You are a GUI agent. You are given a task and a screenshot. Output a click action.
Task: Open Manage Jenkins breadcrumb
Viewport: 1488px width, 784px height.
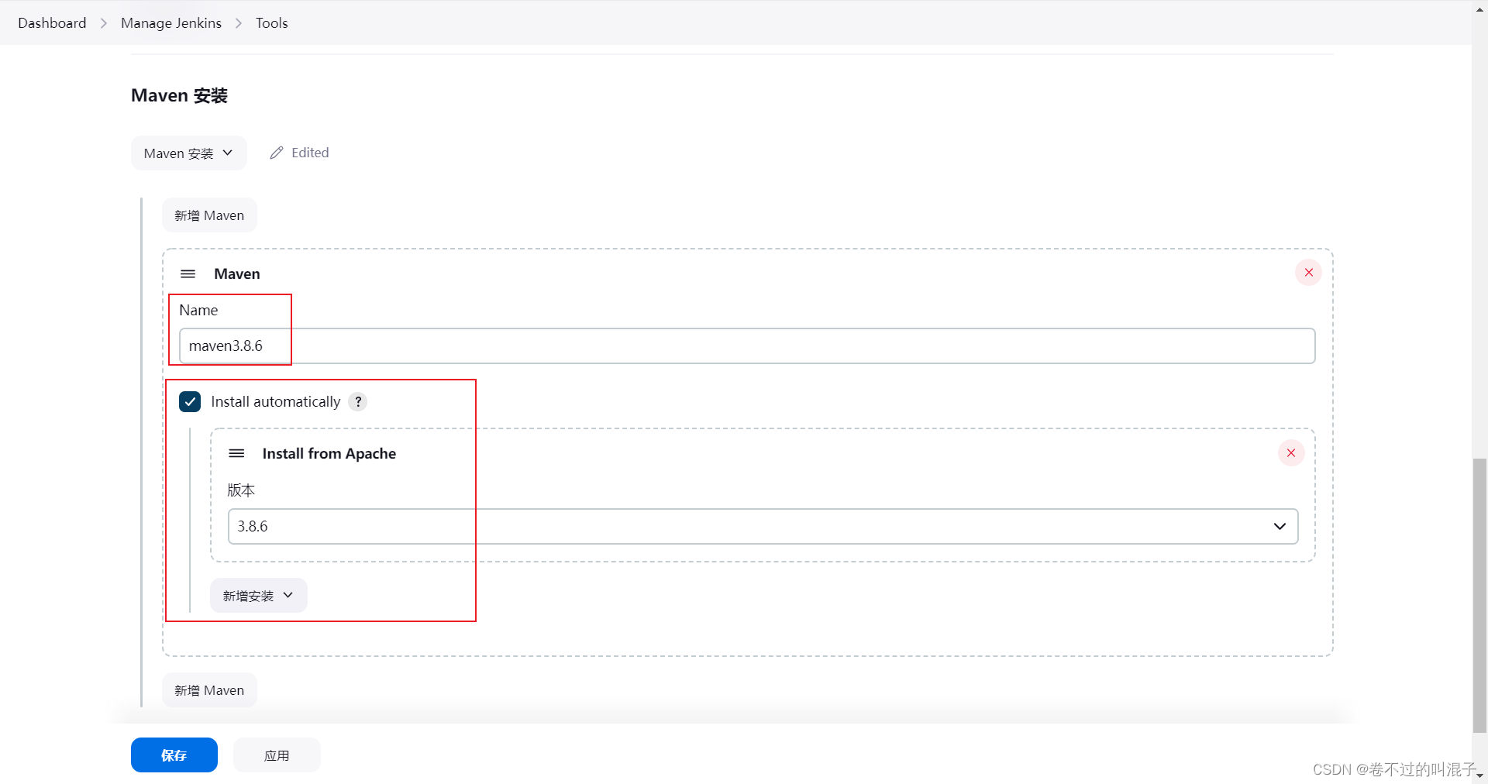tap(171, 23)
